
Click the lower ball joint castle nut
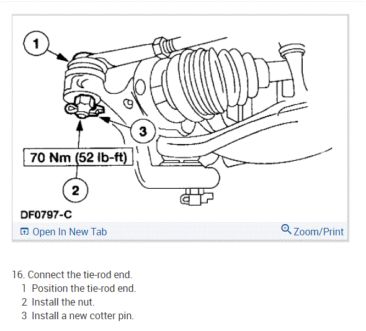click(x=195, y=197)
